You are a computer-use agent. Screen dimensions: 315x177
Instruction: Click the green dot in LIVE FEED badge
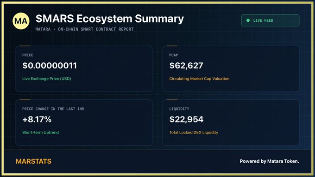(x=248, y=20)
